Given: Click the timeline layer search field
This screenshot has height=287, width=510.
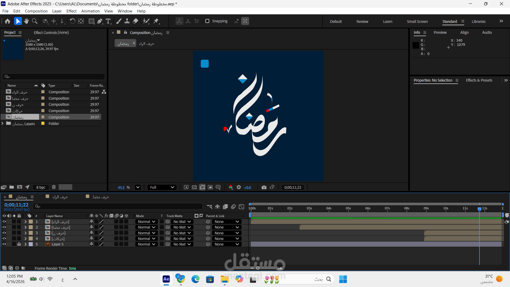Looking at the screenshot, I should click(118, 206).
